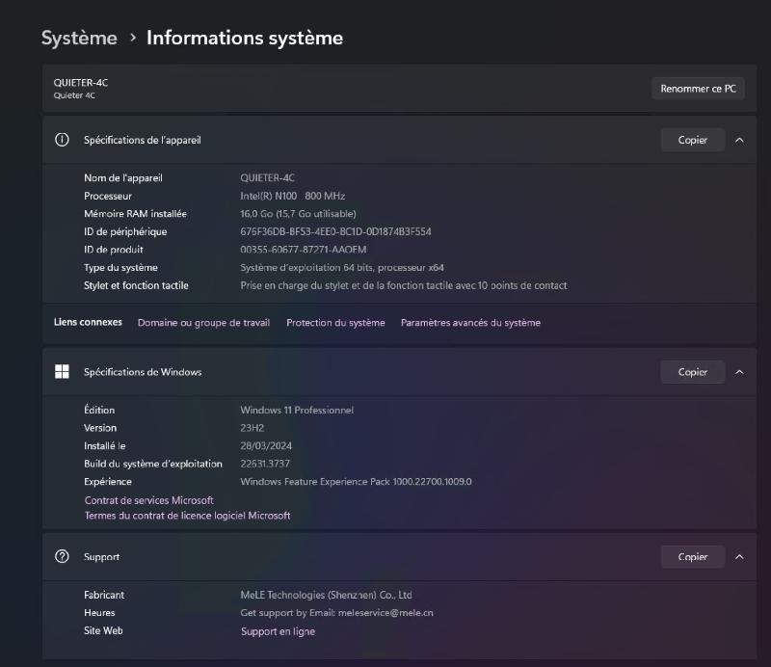Viewport: 771px width, 667px height.
Task: Collapse the Spécifications de l'appareil section
Action: (739, 140)
